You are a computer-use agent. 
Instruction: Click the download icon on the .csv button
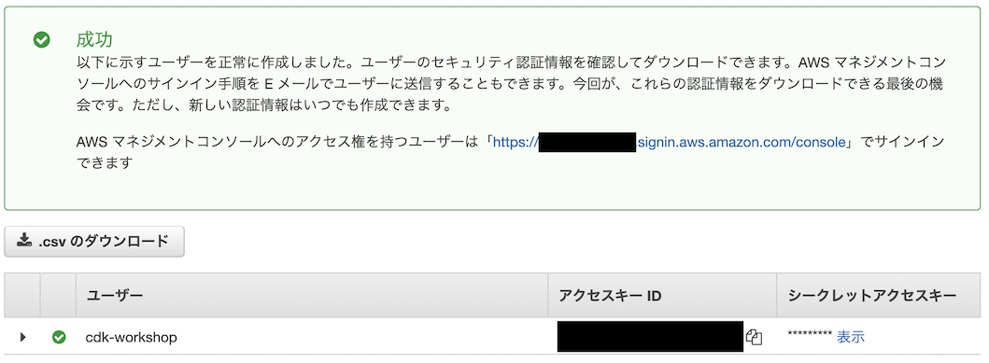pos(24,241)
